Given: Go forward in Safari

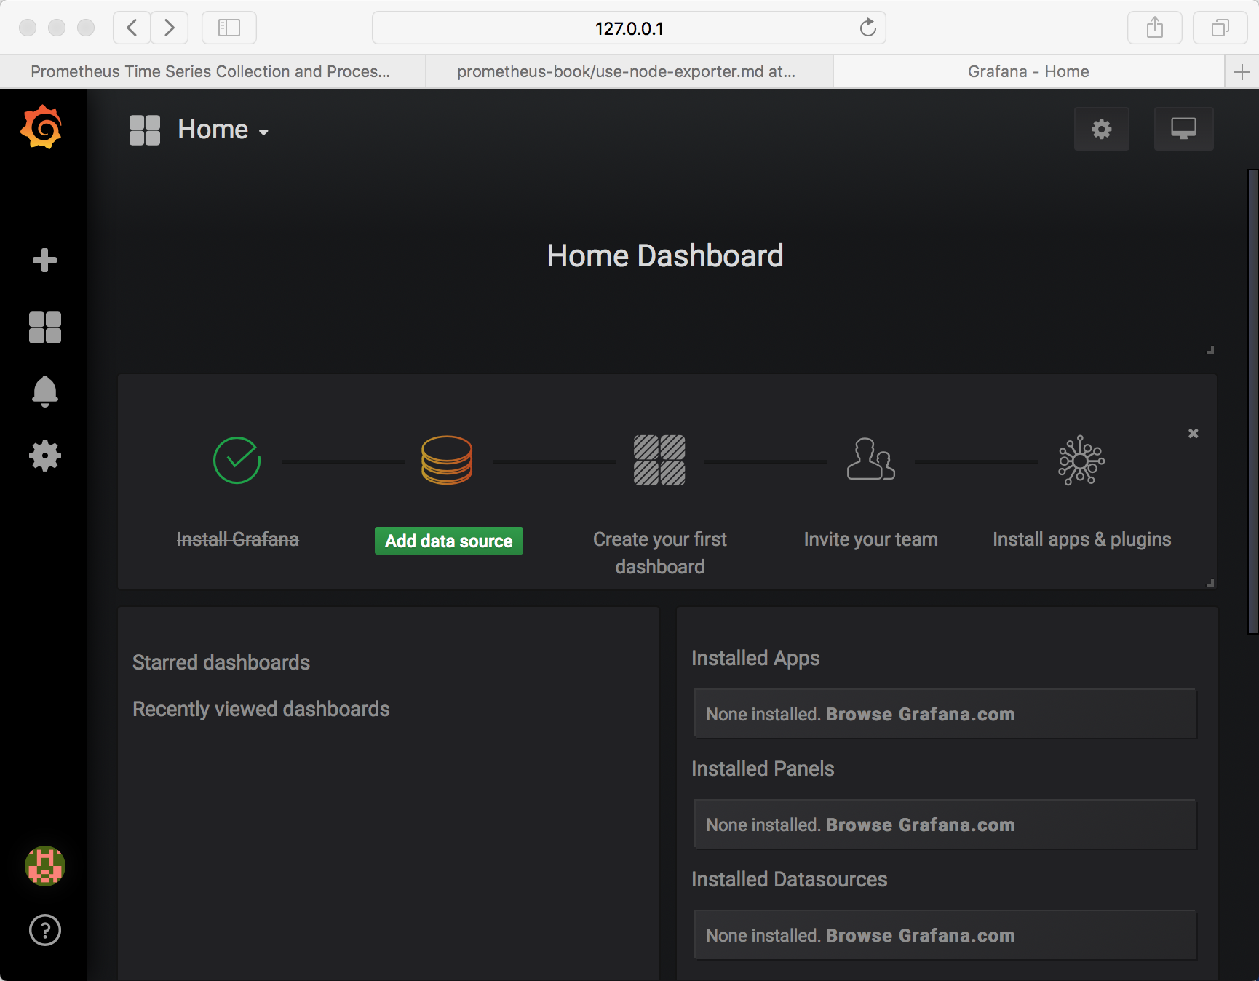Looking at the screenshot, I should tap(170, 28).
